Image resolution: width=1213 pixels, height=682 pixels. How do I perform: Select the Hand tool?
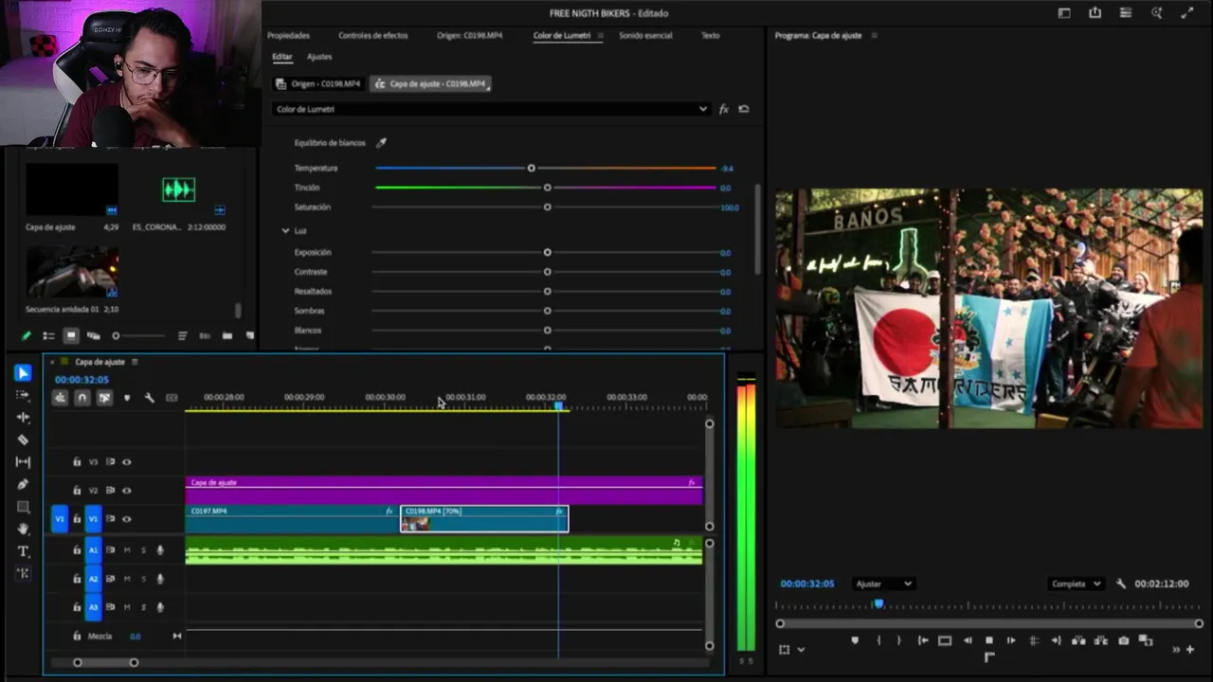tap(23, 529)
